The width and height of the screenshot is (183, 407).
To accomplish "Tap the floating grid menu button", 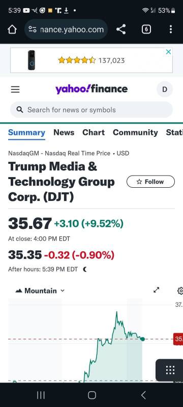I will click(170, 370).
